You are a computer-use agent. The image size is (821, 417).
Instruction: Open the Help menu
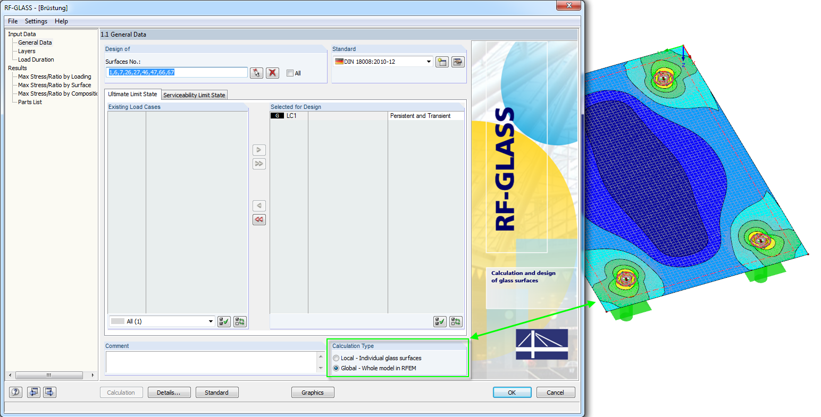click(x=61, y=21)
